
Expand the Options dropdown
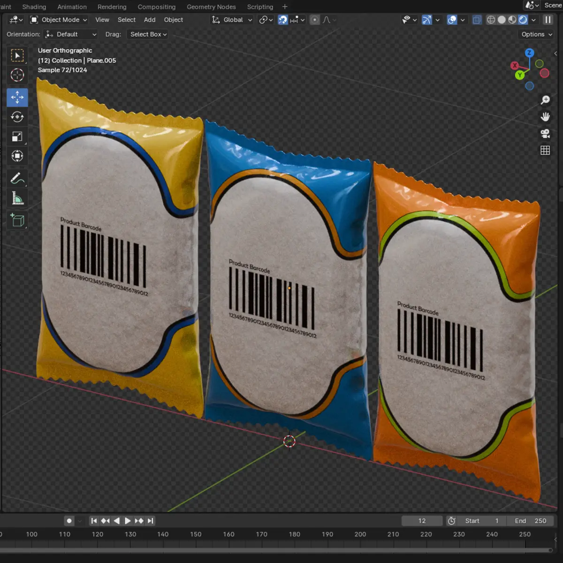537,34
